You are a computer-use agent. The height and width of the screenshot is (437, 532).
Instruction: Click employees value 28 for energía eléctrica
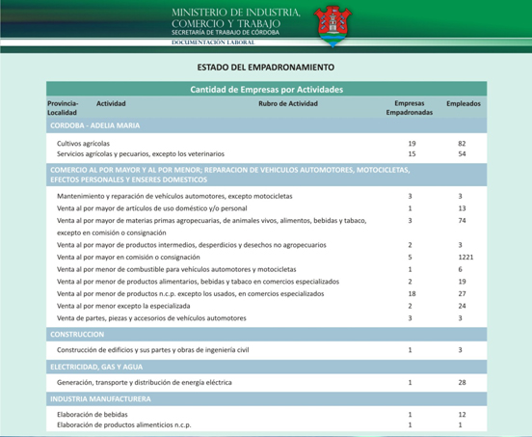coord(462,383)
